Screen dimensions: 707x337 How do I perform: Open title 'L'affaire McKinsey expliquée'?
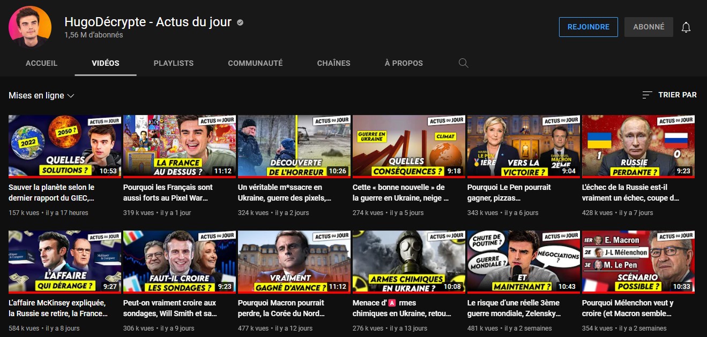click(57, 308)
